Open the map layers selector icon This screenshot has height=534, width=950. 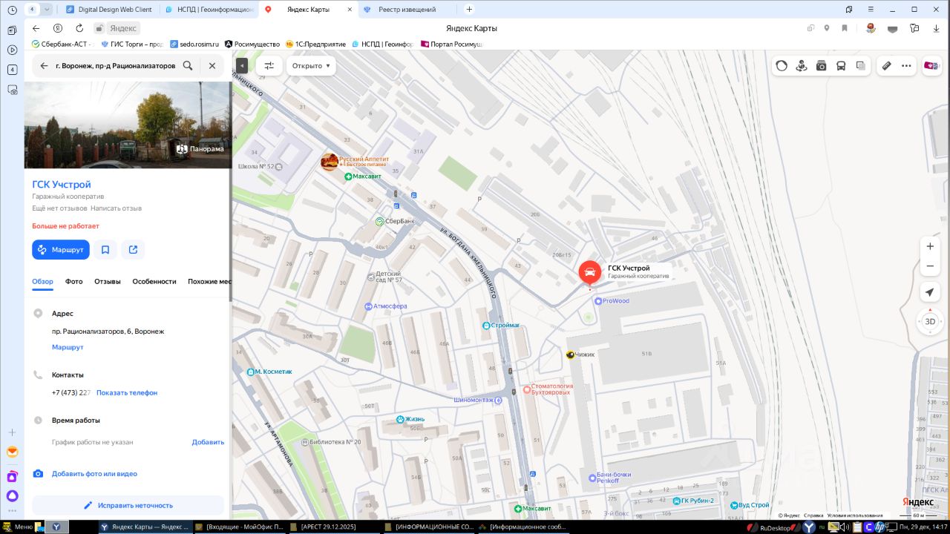click(861, 65)
